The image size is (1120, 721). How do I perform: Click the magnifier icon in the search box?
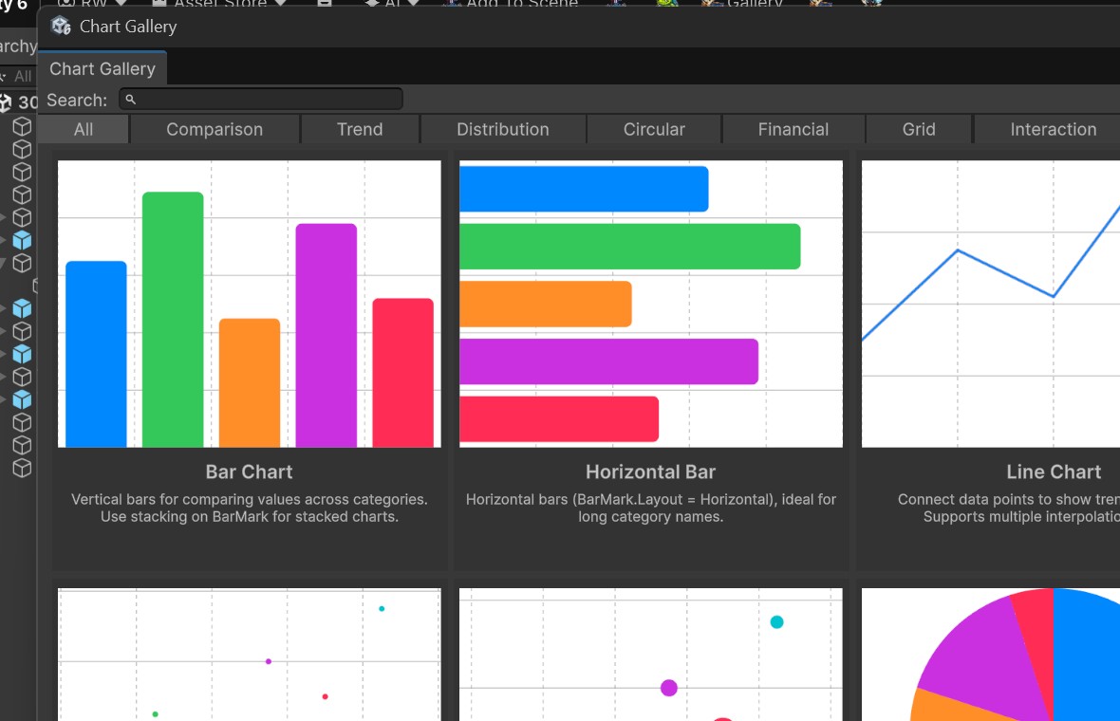[131, 100]
